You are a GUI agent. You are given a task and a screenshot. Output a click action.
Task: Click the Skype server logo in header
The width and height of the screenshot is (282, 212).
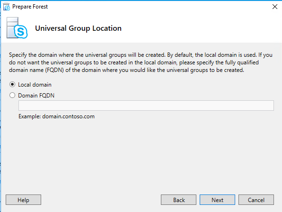17,28
